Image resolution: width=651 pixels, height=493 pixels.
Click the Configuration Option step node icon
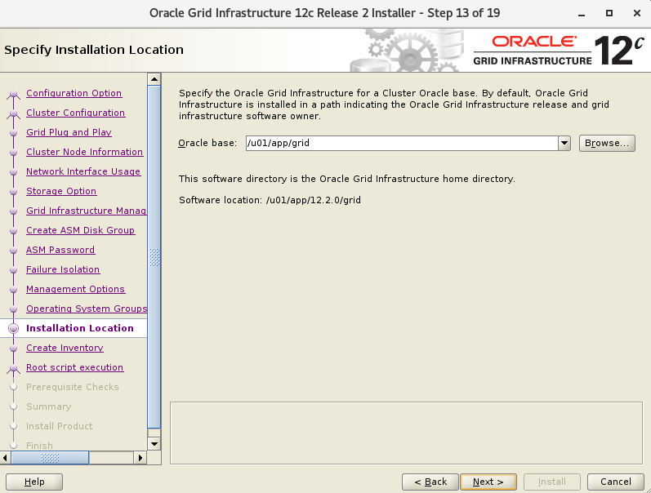(13, 95)
